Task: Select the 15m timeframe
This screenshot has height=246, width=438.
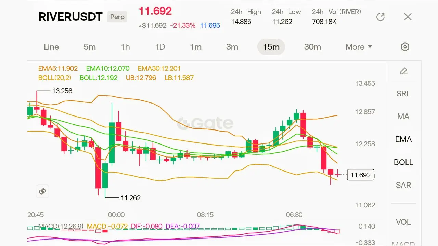Action: 271,47
